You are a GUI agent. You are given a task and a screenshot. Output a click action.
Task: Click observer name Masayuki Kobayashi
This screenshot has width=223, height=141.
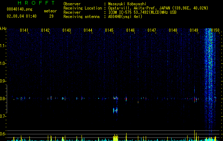[127, 4]
